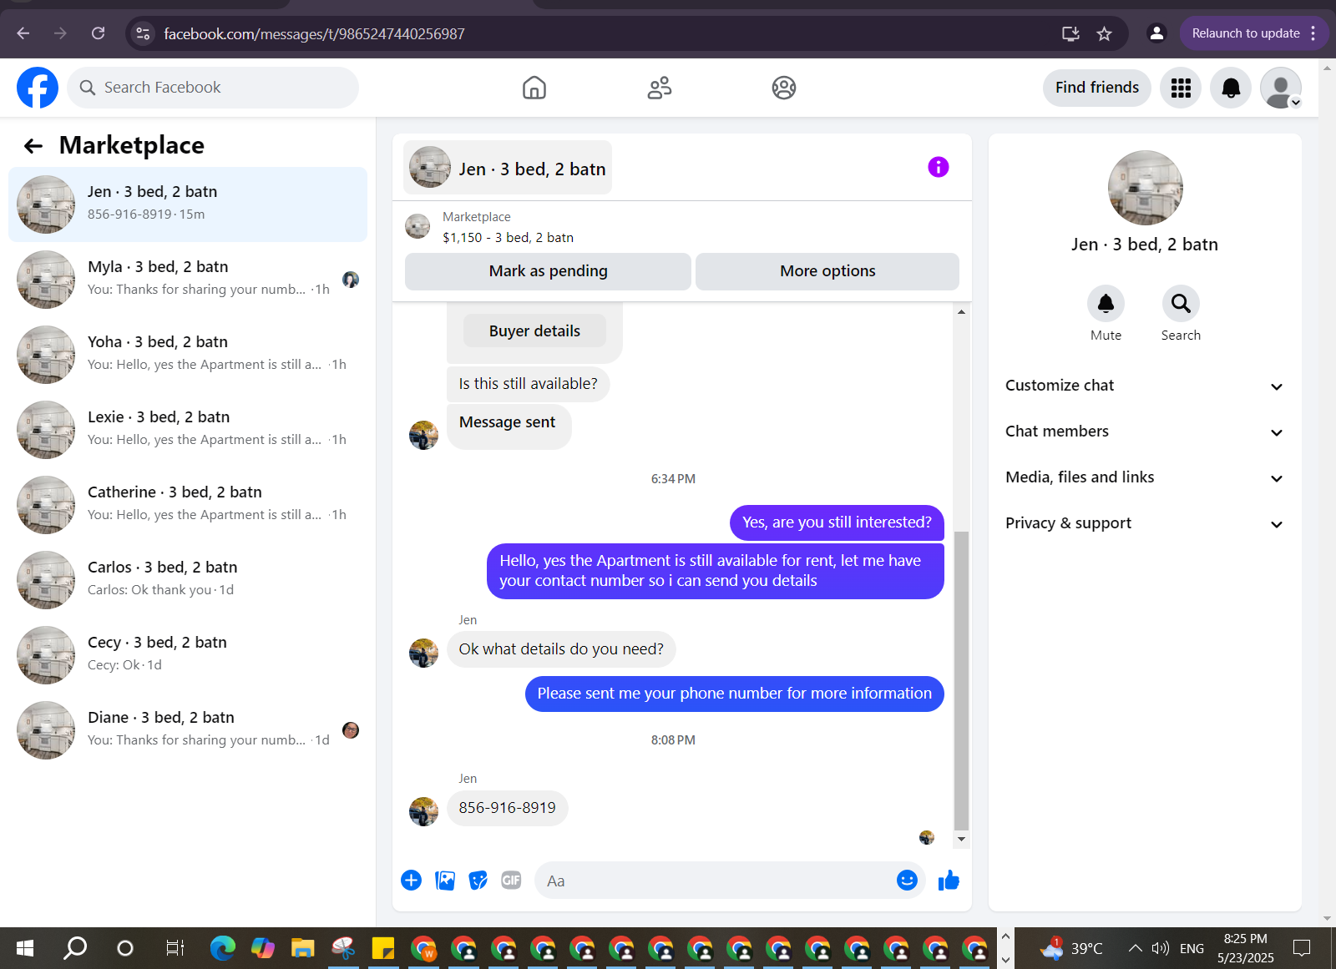Launch Microsoft Edge from the taskbar
The image size is (1336, 969).
(222, 948)
